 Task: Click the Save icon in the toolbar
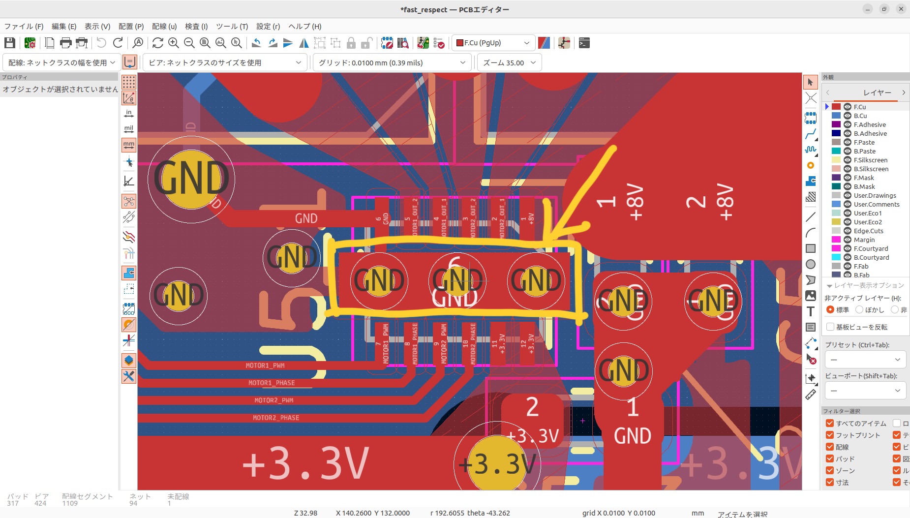(10, 43)
